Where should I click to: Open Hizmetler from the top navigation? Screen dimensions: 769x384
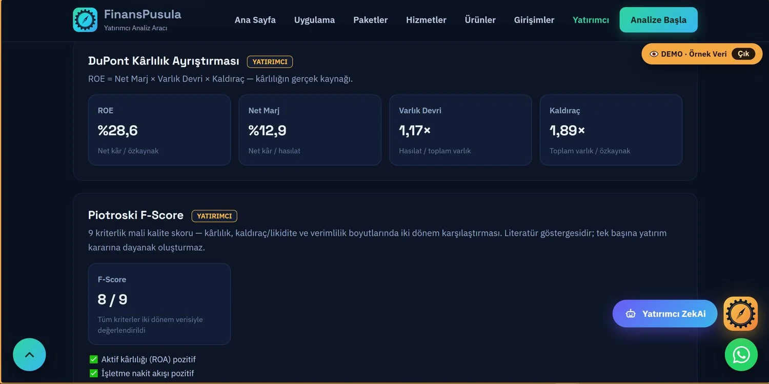(x=426, y=20)
